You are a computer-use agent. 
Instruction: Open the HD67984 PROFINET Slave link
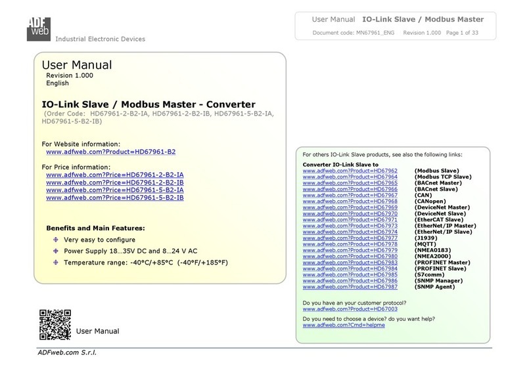coord(350,269)
